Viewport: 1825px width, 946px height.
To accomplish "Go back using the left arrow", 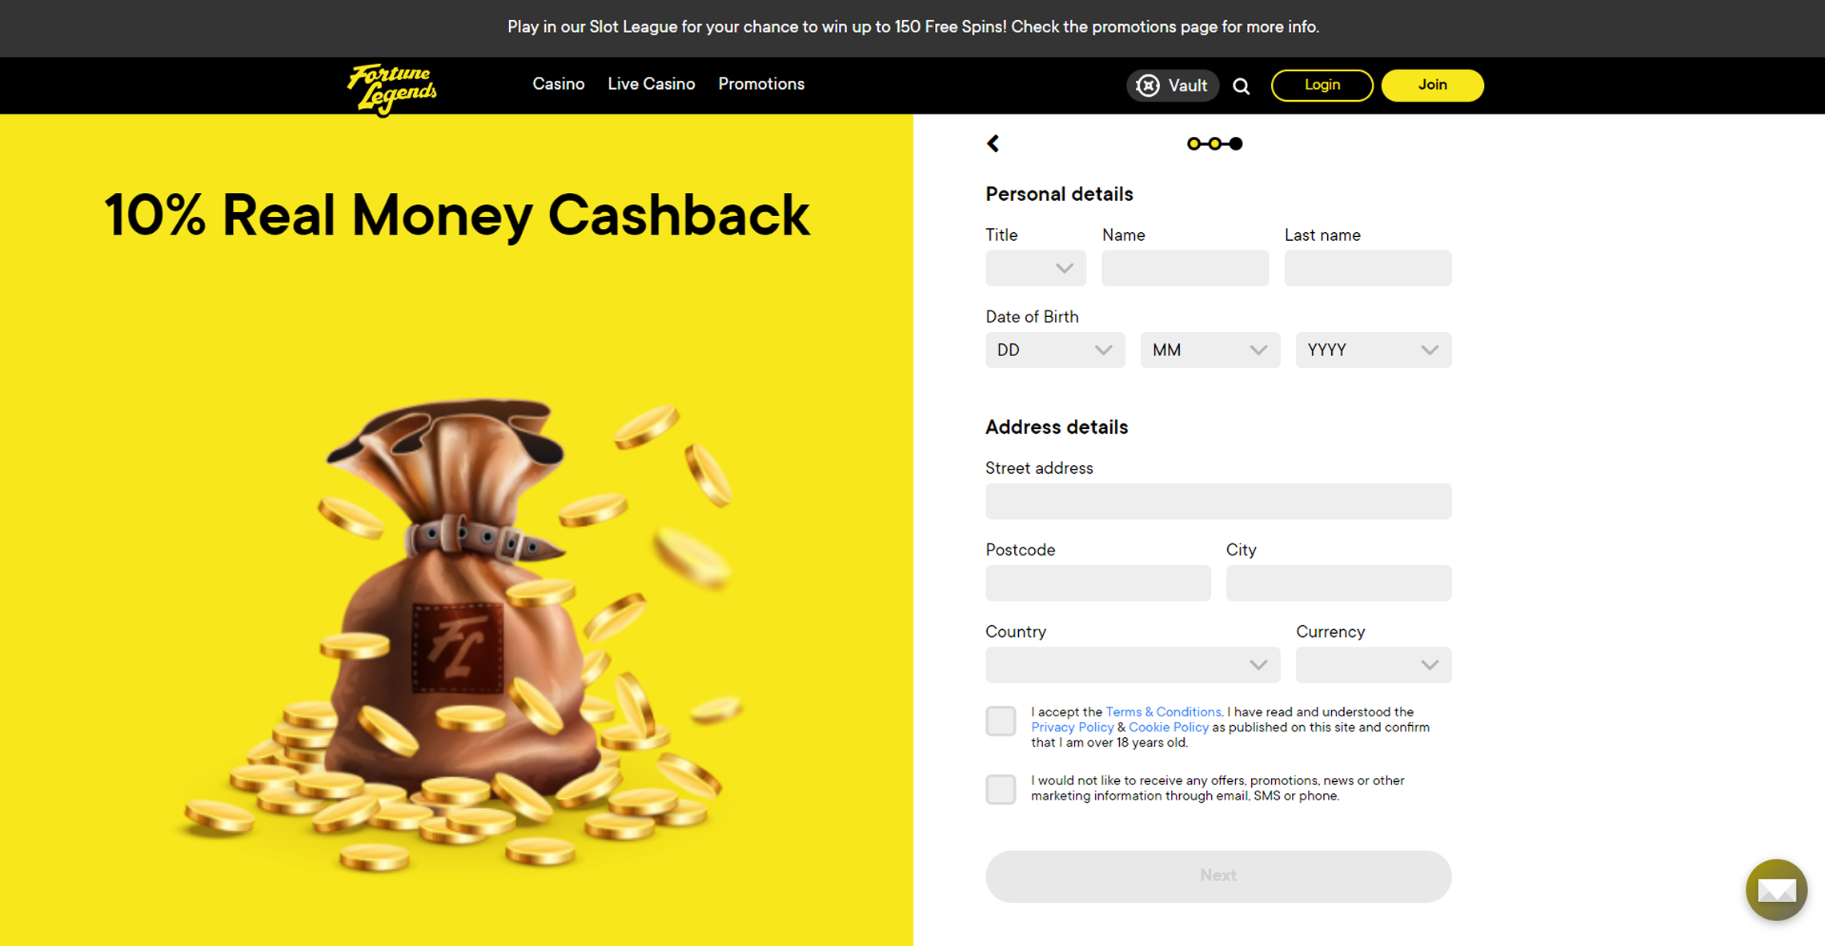I will (993, 143).
